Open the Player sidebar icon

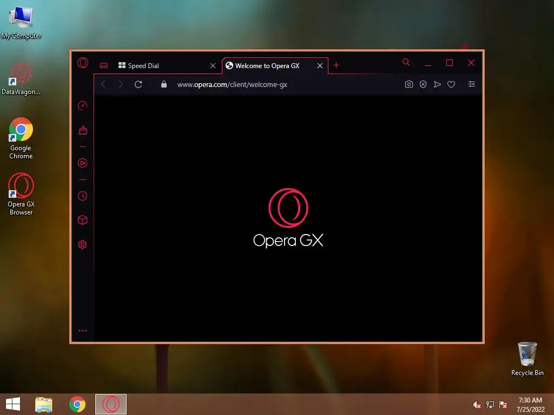(x=82, y=163)
